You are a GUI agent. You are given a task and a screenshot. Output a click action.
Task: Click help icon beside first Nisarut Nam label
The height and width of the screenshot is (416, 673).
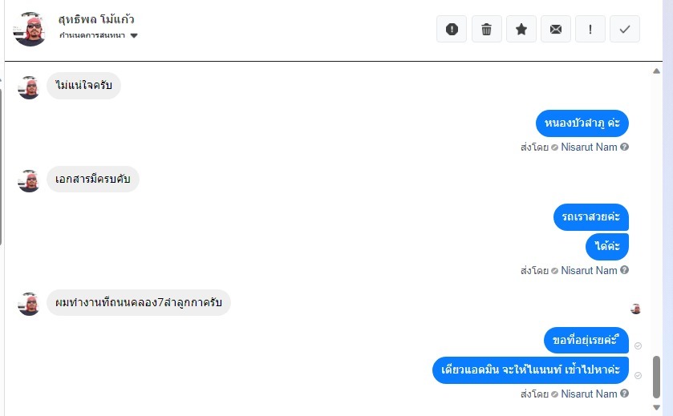click(625, 147)
